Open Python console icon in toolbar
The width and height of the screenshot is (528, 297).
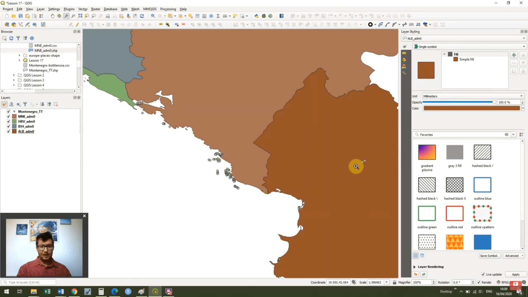coord(256,16)
